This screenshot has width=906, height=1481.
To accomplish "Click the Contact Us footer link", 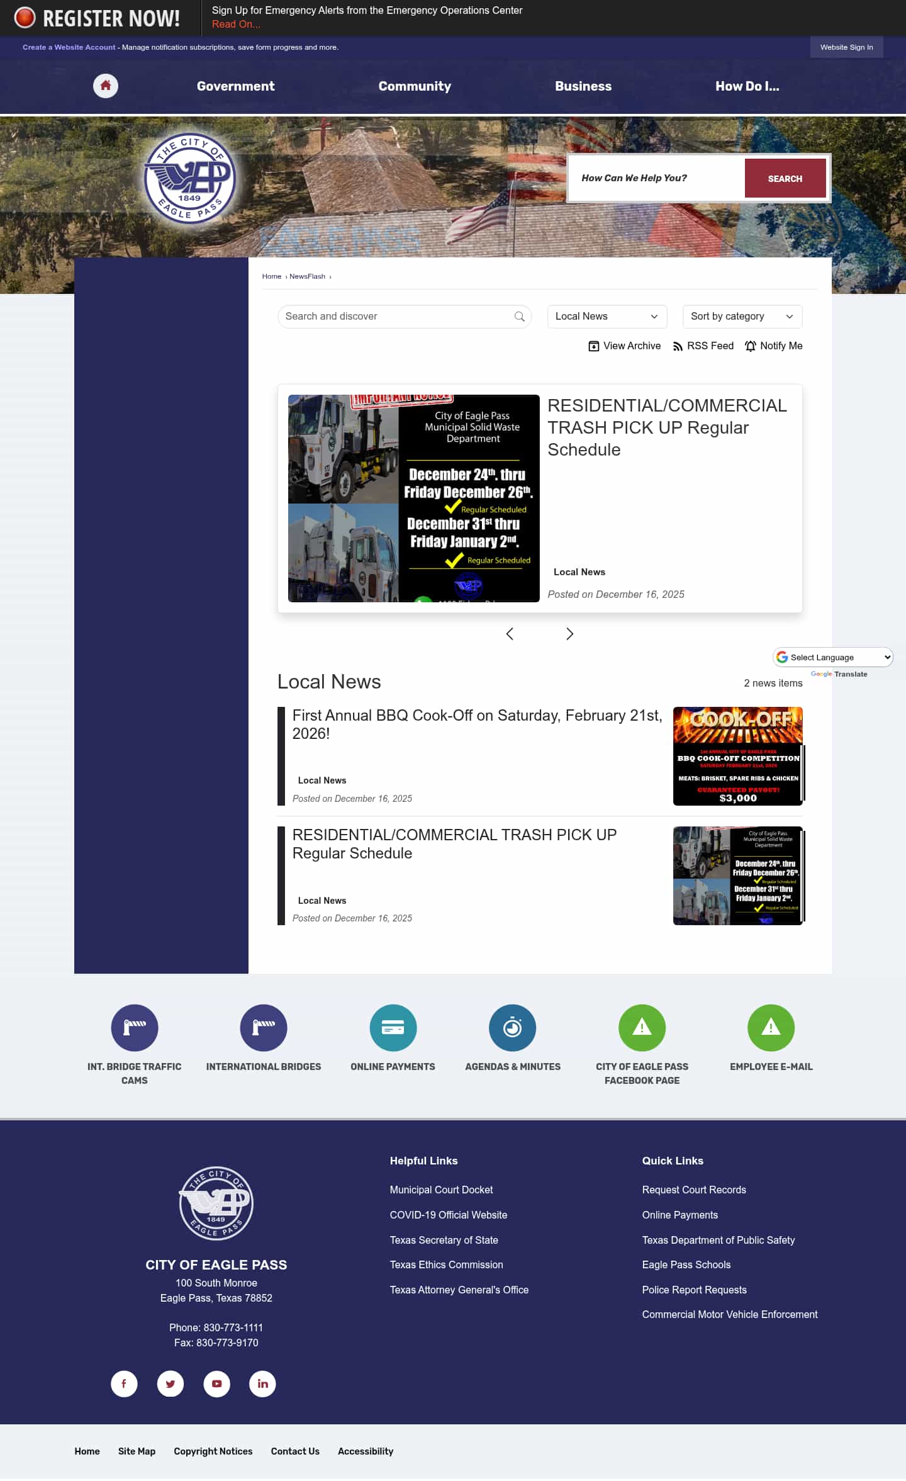I will (295, 1451).
